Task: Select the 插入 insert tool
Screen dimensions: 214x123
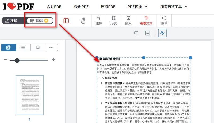Action: [x=128, y=21]
